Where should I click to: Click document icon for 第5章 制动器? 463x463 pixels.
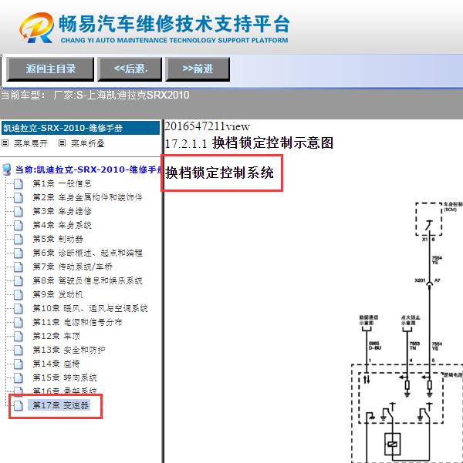point(19,239)
